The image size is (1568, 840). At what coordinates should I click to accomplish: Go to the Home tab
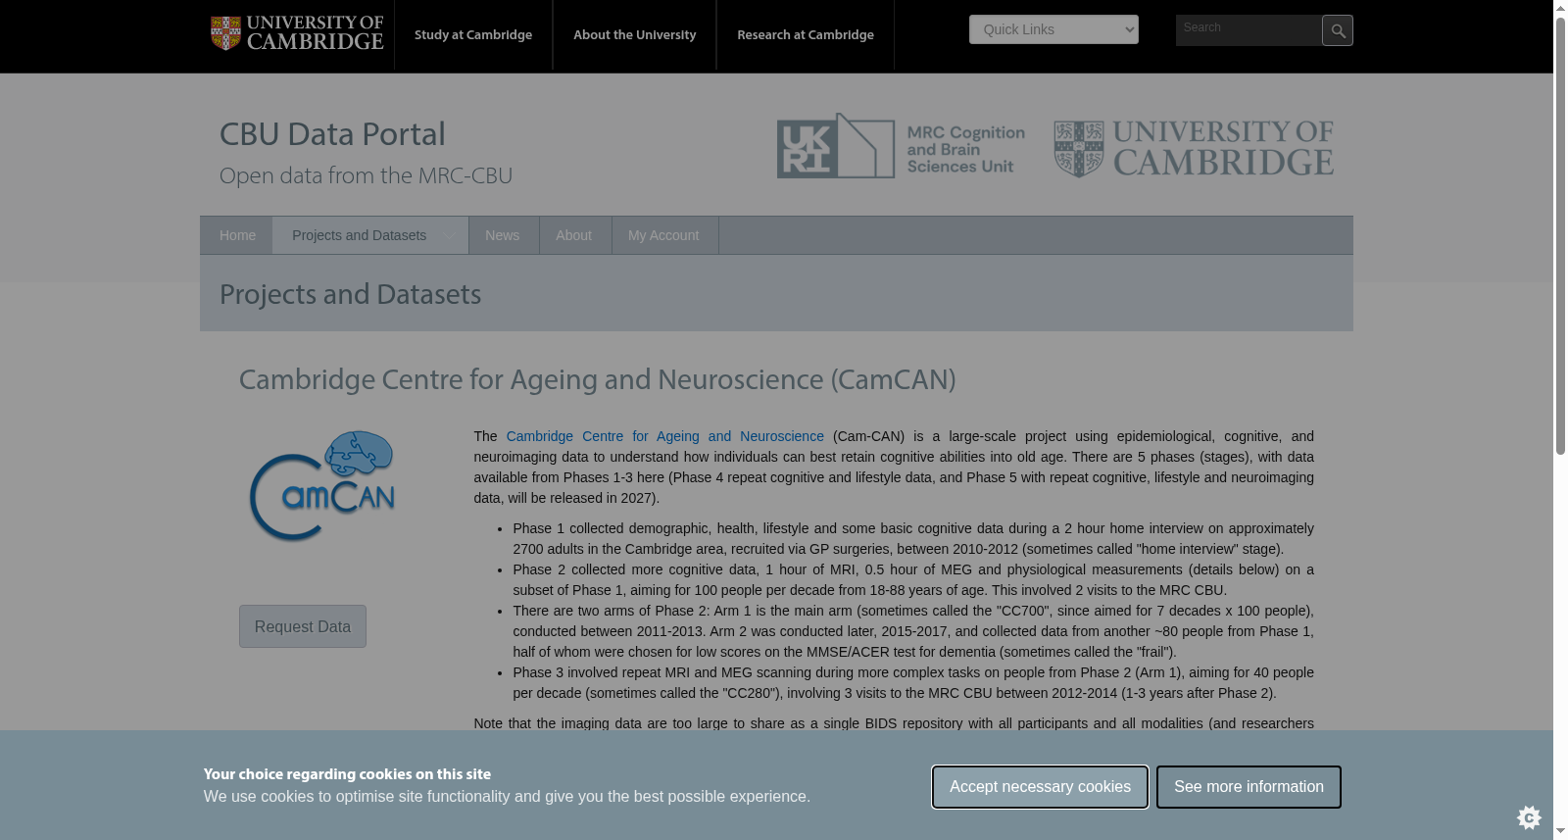[237, 235]
